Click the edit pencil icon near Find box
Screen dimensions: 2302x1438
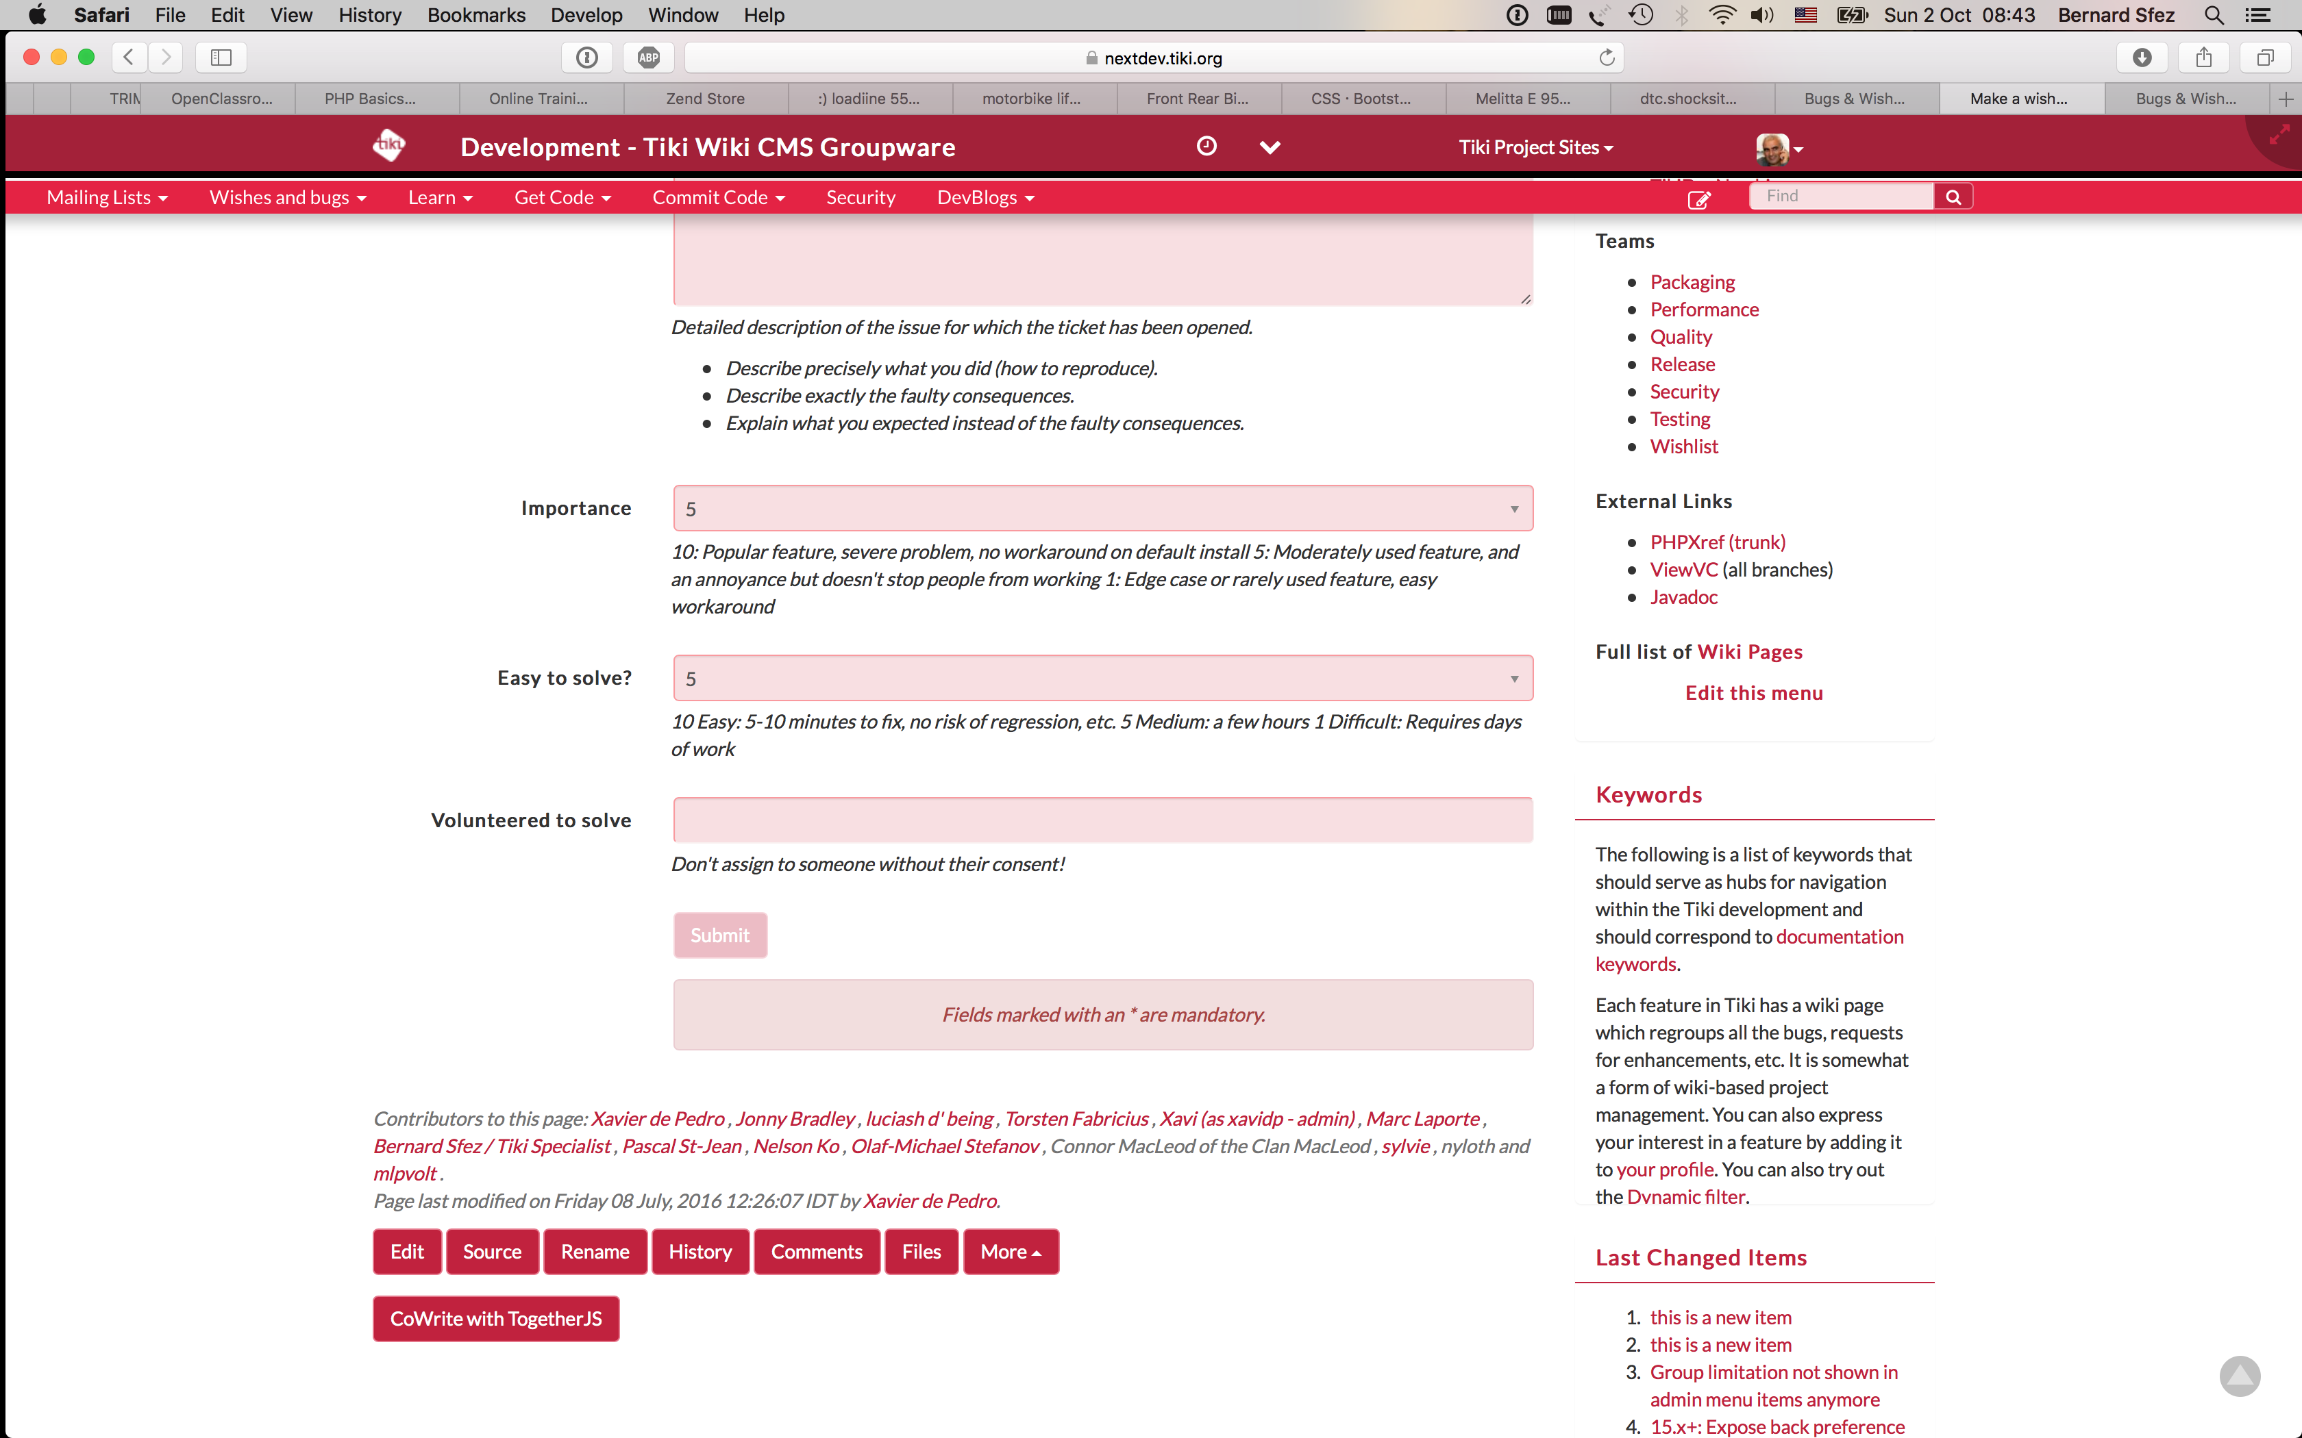pyautogui.click(x=1699, y=199)
